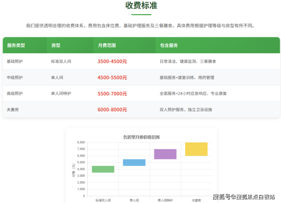The width and height of the screenshot is (281, 203).
Task: Click the 6000-8000元 price text
Action: [112, 110]
